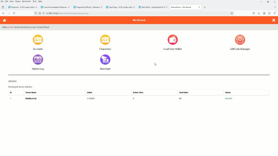
Task: Open the Characters management icon
Action: (105, 40)
